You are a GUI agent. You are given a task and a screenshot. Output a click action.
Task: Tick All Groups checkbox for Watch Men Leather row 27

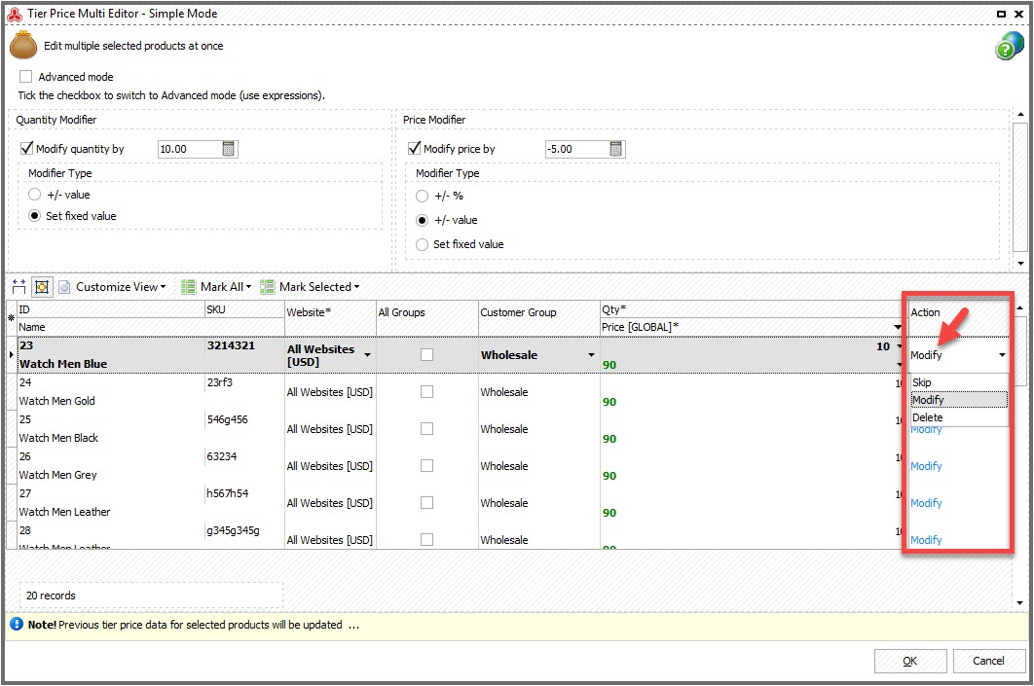point(426,502)
